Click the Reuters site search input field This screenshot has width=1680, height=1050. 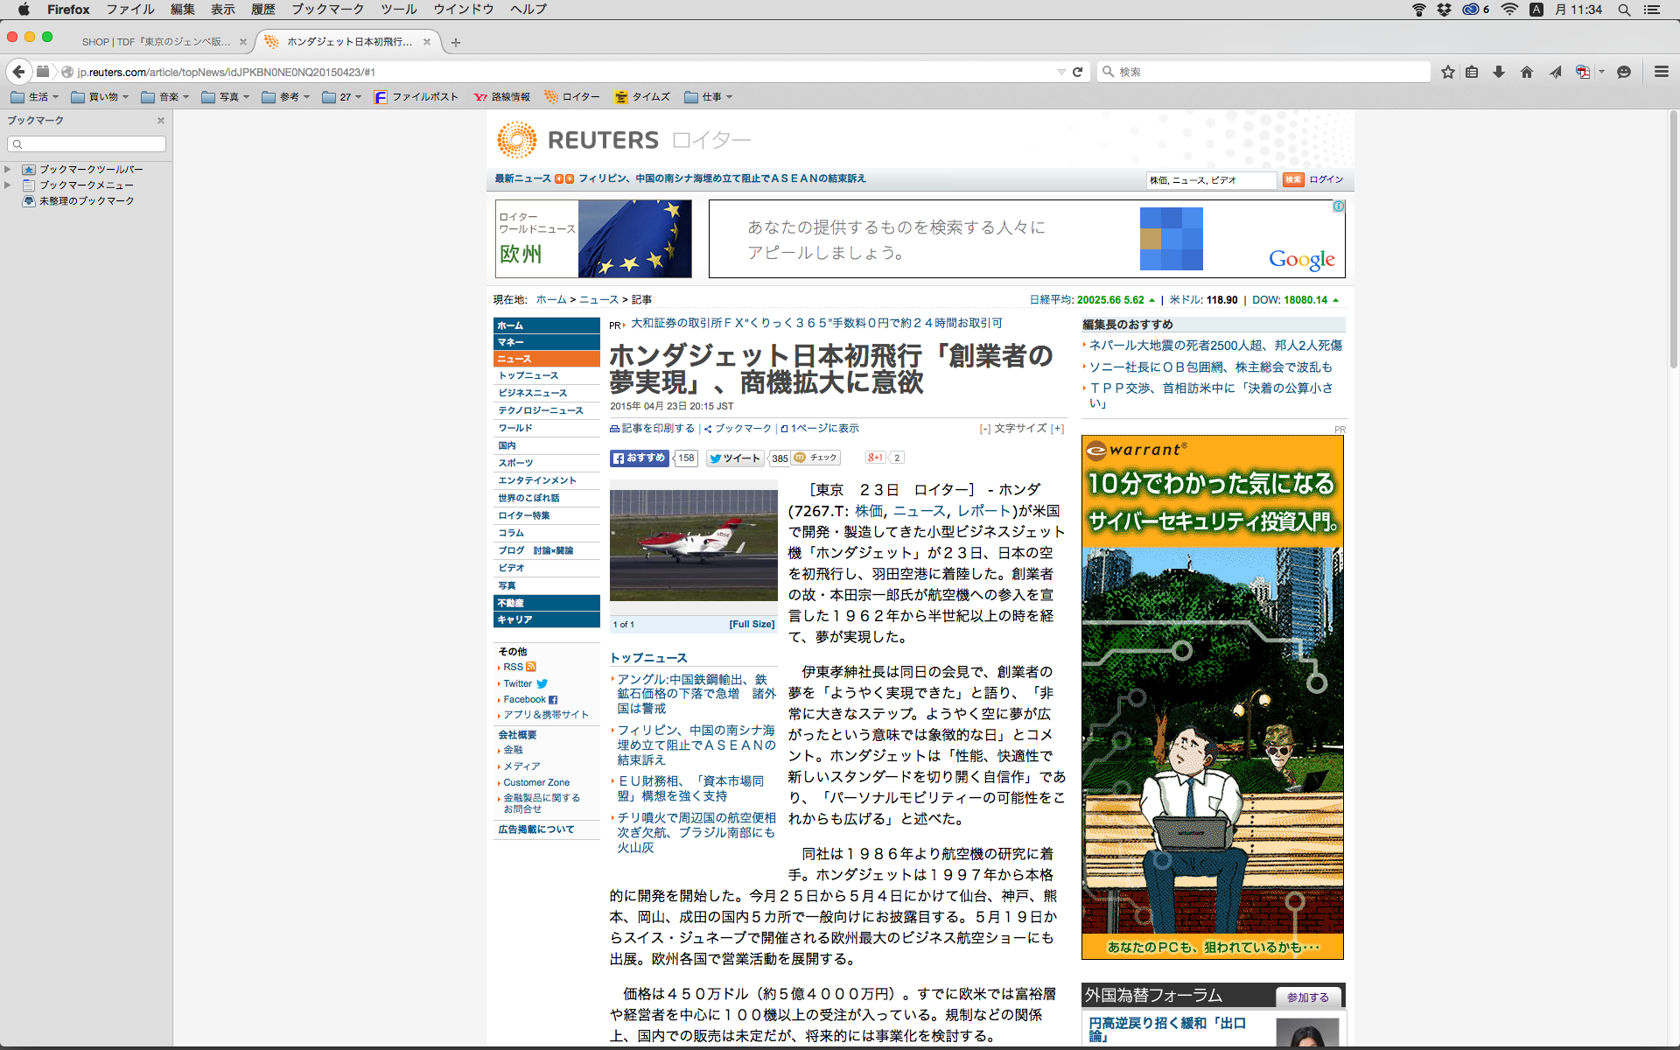click(x=1211, y=179)
